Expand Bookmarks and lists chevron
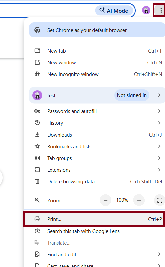This screenshot has width=165, height=267. [x=159, y=146]
